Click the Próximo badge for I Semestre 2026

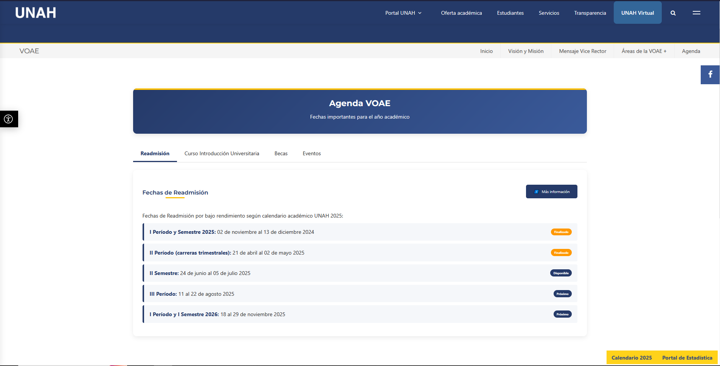(x=562, y=314)
